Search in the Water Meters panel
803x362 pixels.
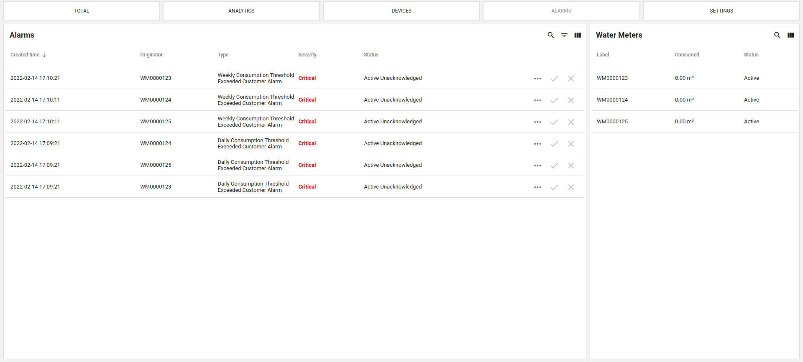pos(777,35)
